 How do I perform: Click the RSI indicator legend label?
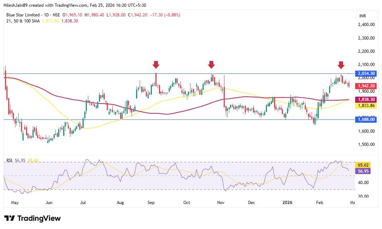coord(10,161)
